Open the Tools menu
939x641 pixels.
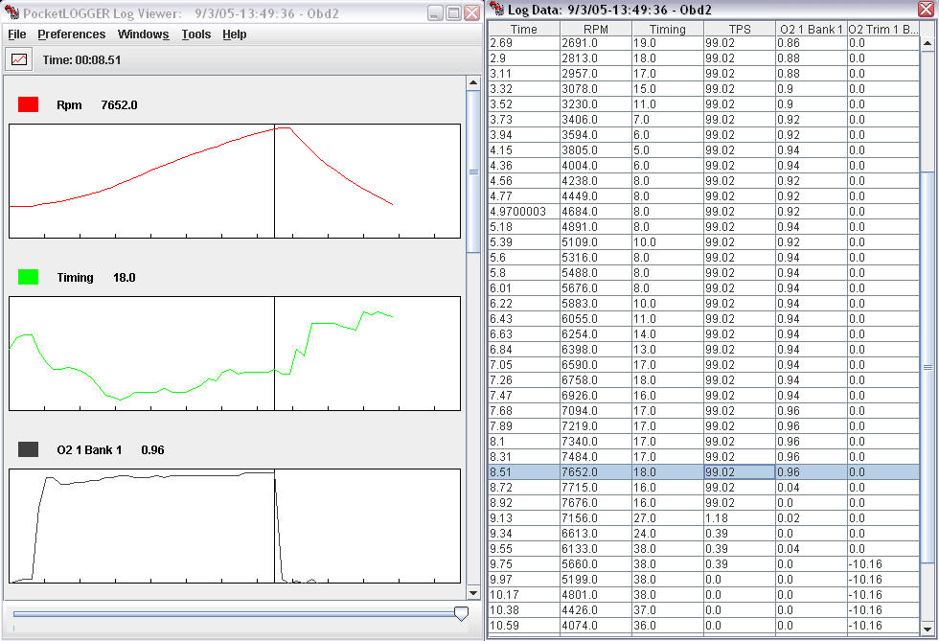point(196,34)
